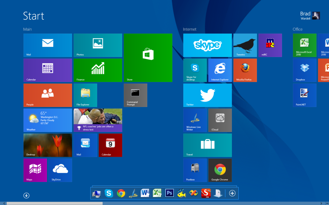This screenshot has width=329, height=205.
Task: Open the wide purple Calendar tile
Action: (x=48, y=70)
